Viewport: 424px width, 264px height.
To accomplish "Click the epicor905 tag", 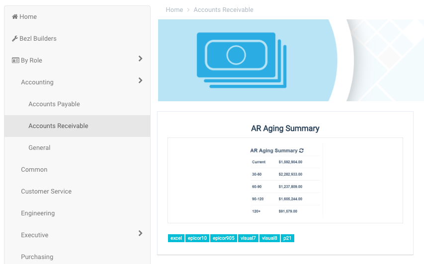I will coord(224,238).
